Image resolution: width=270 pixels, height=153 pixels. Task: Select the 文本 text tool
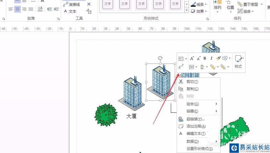70,11
